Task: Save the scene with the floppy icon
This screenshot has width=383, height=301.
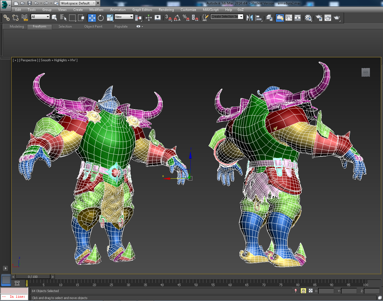Action: 30,3
